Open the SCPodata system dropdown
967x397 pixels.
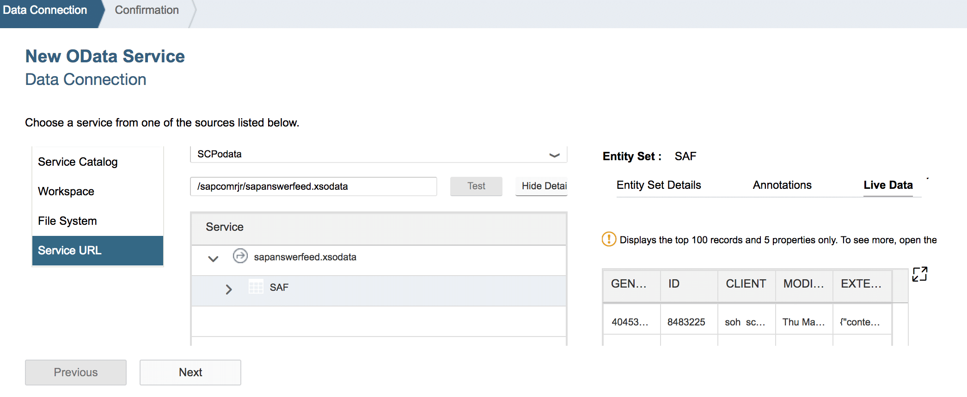click(554, 155)
